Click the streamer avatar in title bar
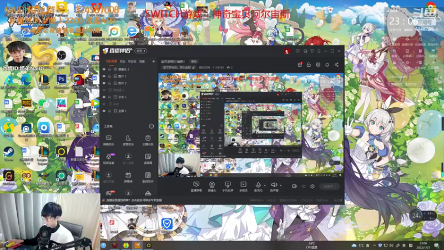Screen dimensions: 444x250 [x=287, y=51]
